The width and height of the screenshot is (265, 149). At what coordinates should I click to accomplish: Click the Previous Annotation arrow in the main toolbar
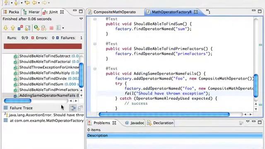(x=16, y=2)
